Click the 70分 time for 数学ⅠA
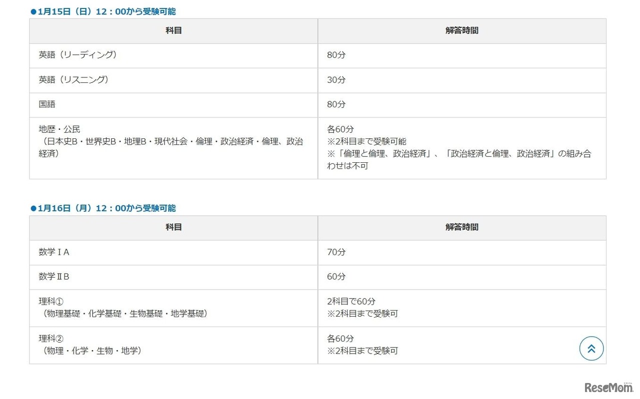640x399 pixels. coord(336,252)
